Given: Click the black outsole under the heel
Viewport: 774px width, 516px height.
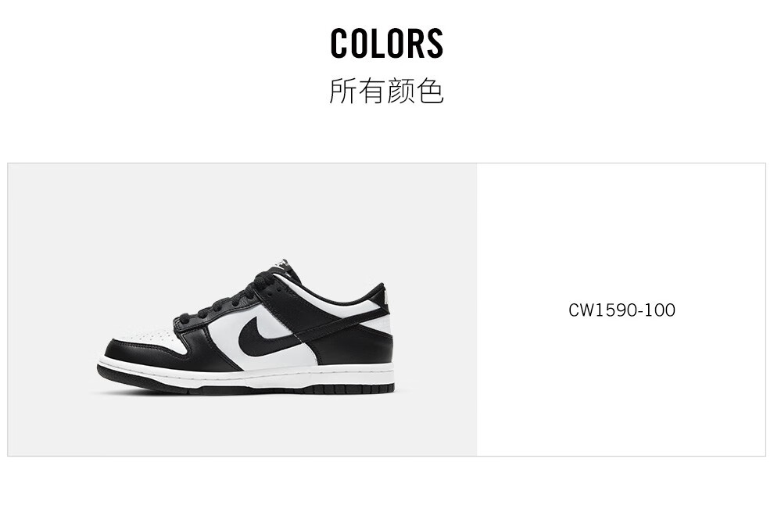Looking at the screenshot, I should click(354, 389).
